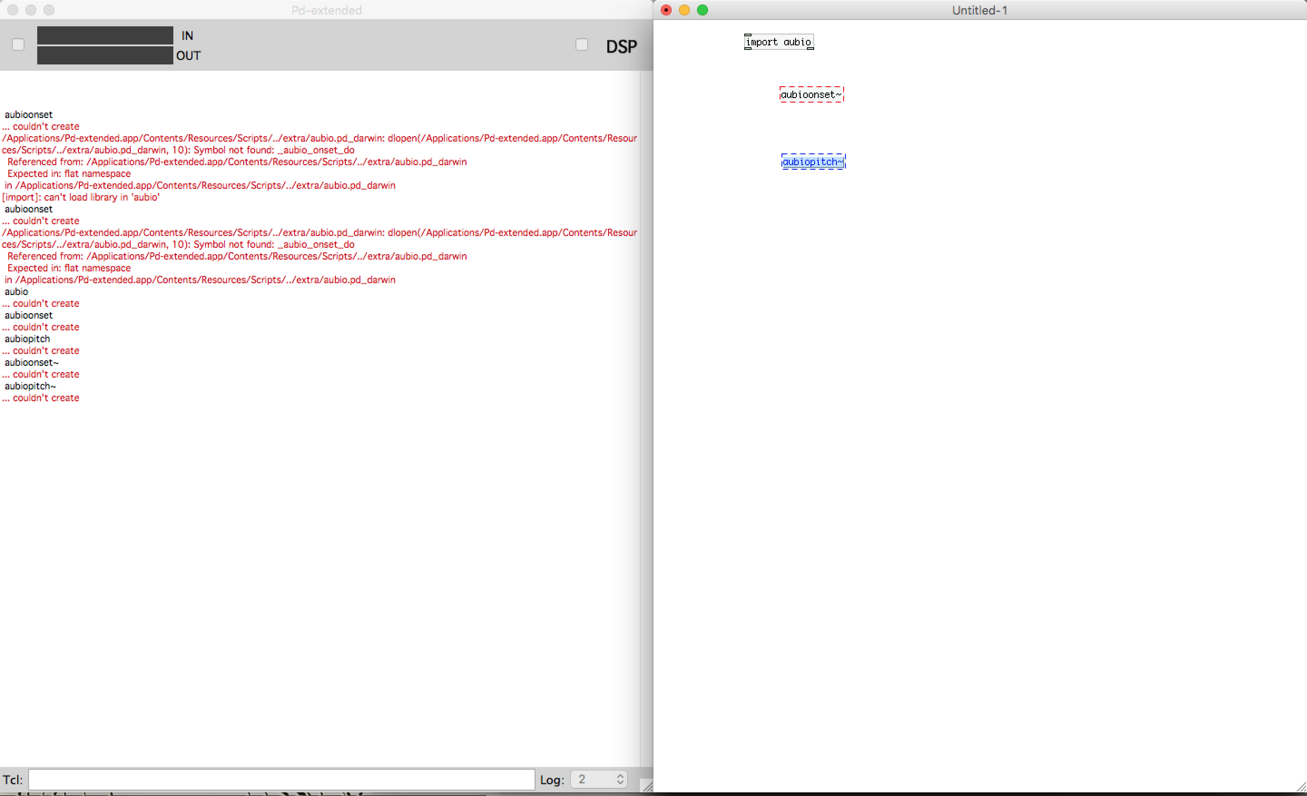1307x796 pixels.
Task: Click the IN level meter bar
Action: coord(105,35)
